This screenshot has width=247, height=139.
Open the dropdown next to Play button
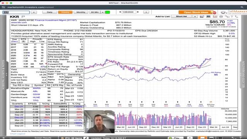click(190, 138)
